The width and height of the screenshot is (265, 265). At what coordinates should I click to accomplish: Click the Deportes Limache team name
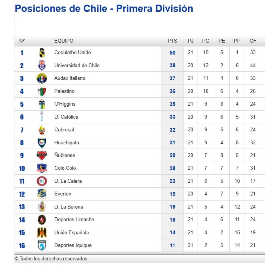(x=74, y=219)
